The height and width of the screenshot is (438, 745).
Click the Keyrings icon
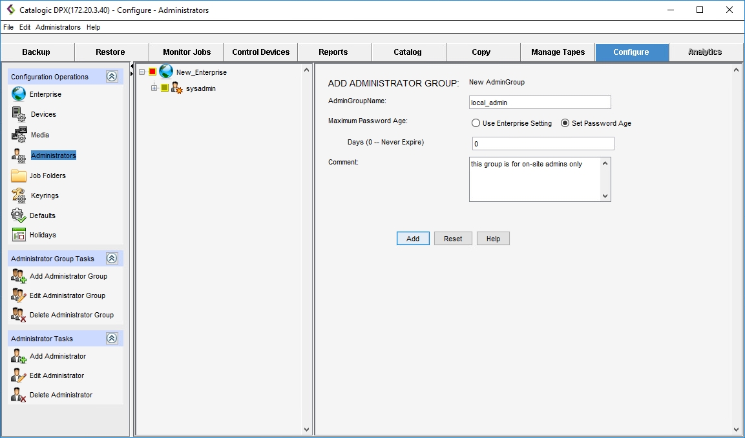[x=19, y=195]
